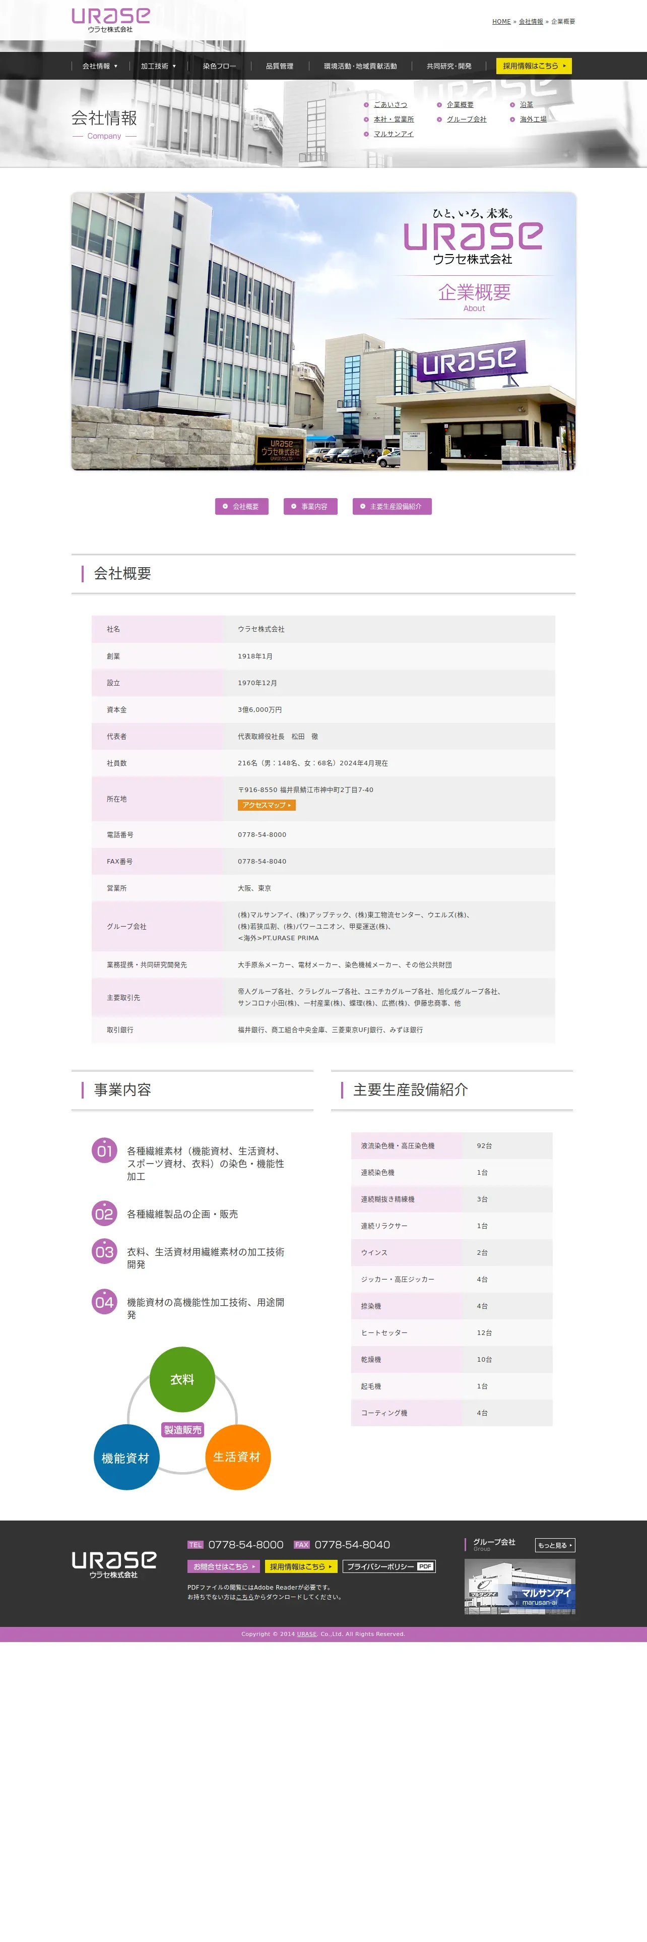Click the orange 生活資材 circle
This screenshot has width=647, height=1942.
coord(237,1456)
